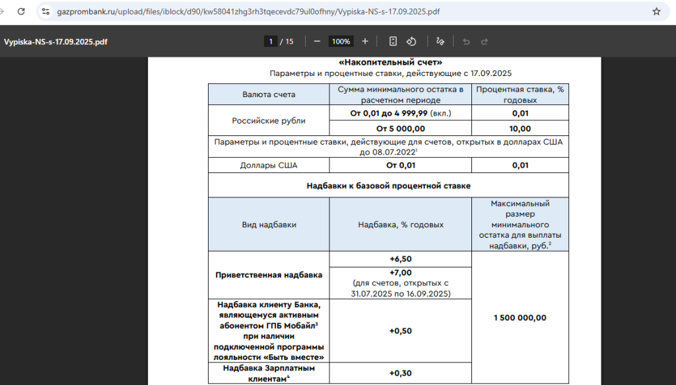The image size is (676, 385).
Task: Select the header 'Вид надбавки'
Action: (269, 225)
